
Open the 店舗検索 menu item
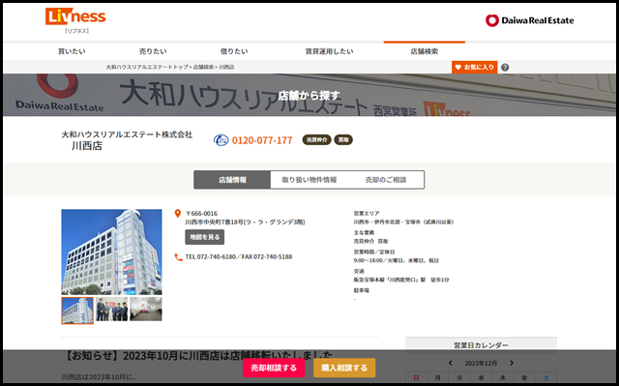[x=425, y=51]
